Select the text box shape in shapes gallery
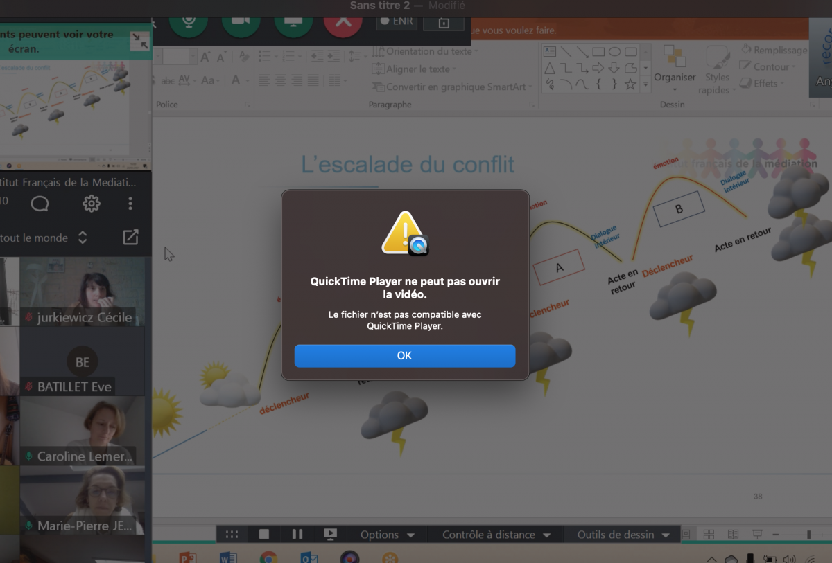Screen dimensions: 832x563 pos(550,52)
